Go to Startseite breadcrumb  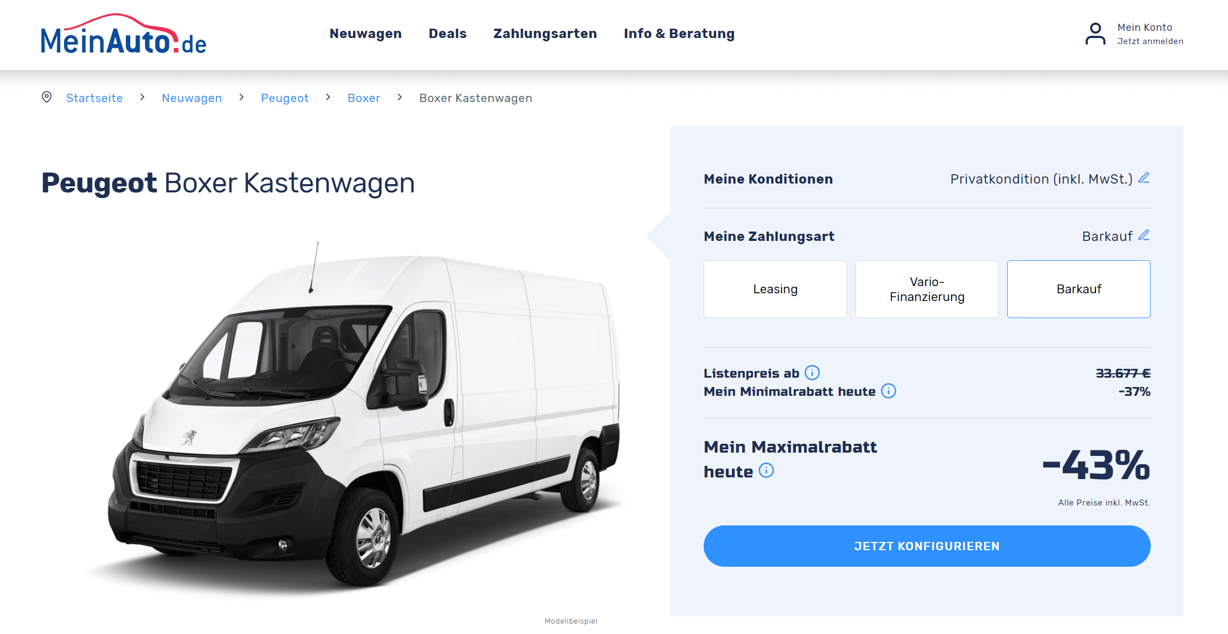click(94, 98)
